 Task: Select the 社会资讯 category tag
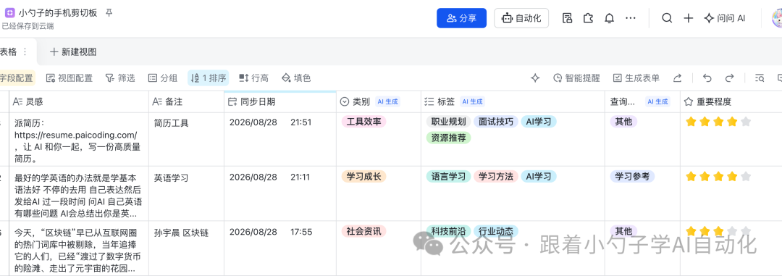coord(363,231)
